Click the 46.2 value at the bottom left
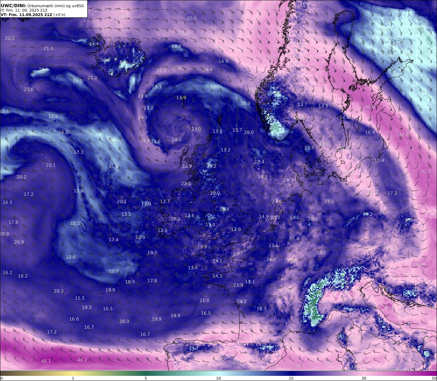 click(82, 360)
